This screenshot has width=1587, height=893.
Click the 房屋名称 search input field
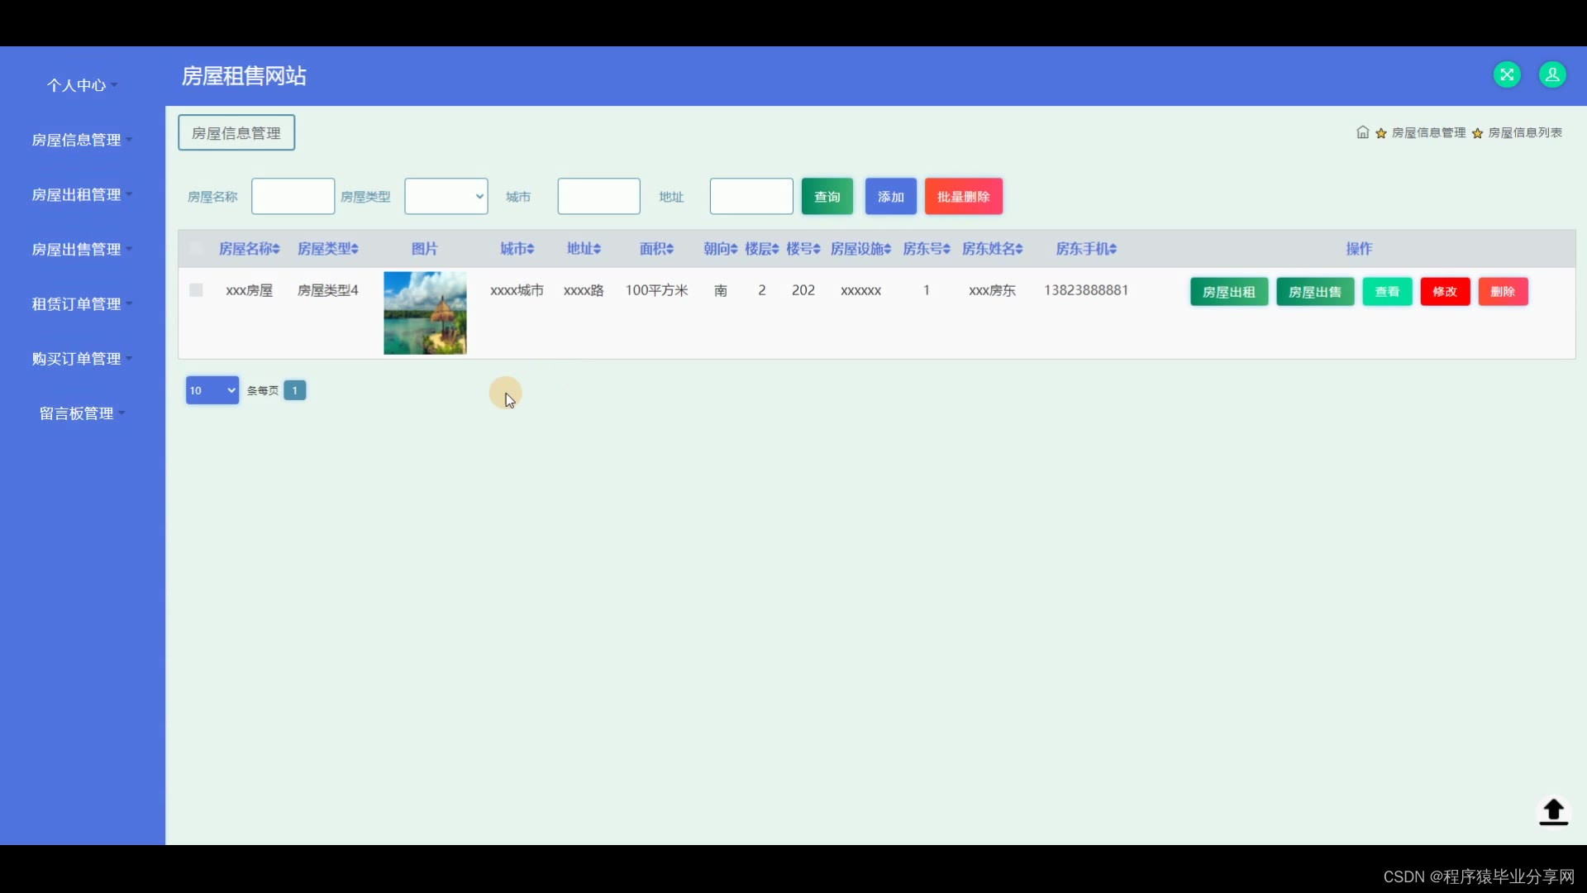coord(293,197)
